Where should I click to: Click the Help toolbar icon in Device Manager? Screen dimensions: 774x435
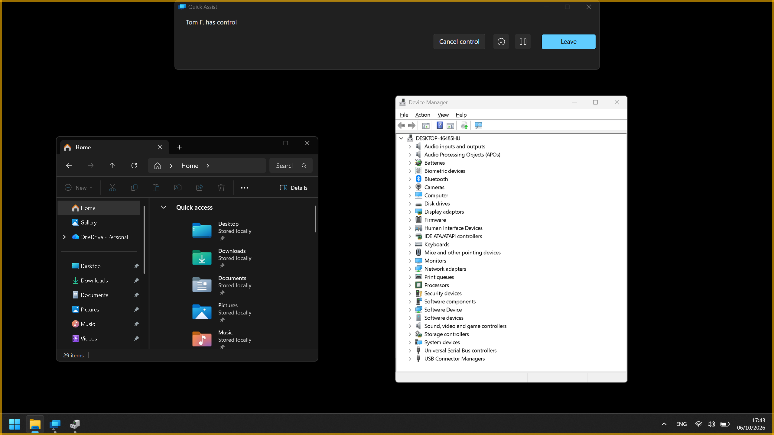pos(440,125)
